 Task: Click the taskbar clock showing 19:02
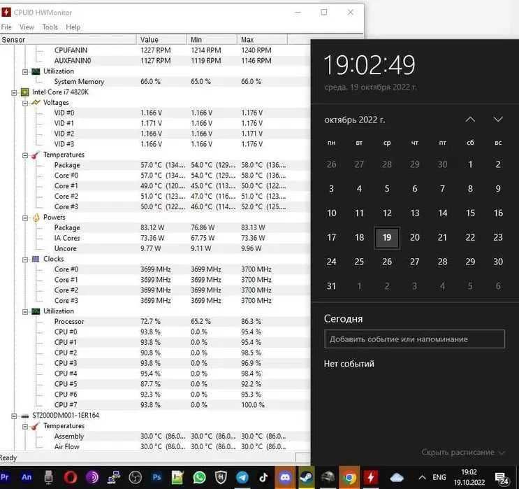[469, 477]
